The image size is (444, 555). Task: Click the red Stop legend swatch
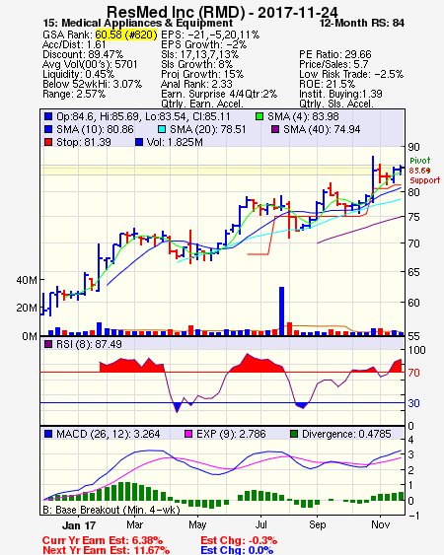[x=48, y=142]
